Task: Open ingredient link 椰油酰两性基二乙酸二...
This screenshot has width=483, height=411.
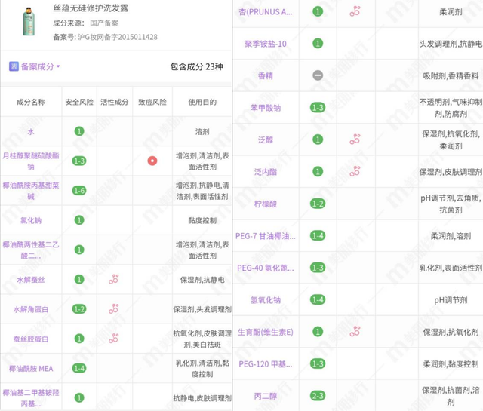Action: pyautogui.click(x=31, y=250)
